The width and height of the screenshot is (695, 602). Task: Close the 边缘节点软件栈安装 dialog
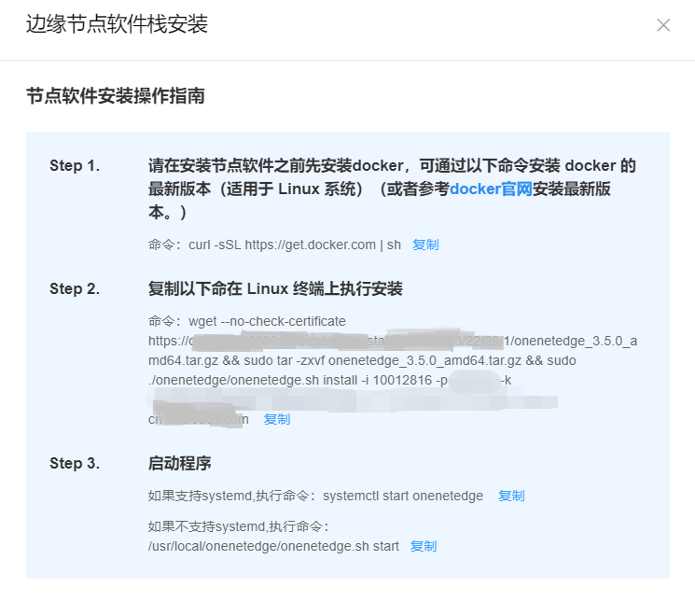click(663, 25)
